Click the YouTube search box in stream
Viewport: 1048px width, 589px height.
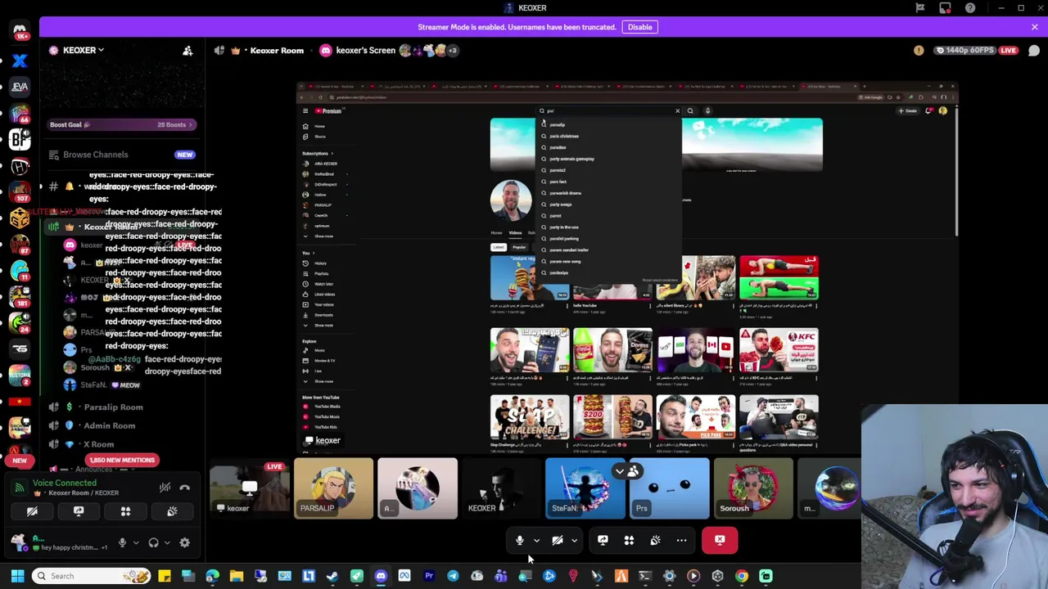pos(609,110)
